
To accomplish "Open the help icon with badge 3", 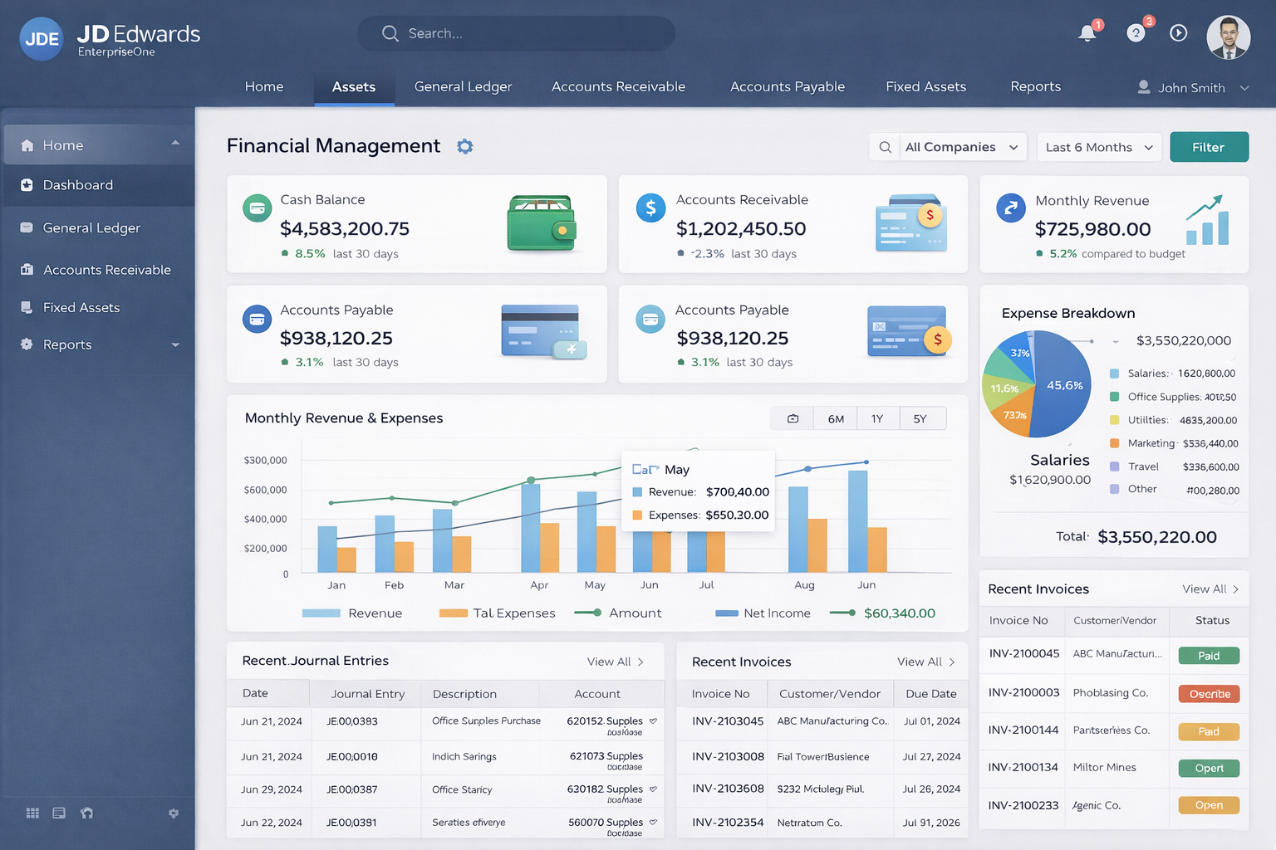I will 1136,33.
